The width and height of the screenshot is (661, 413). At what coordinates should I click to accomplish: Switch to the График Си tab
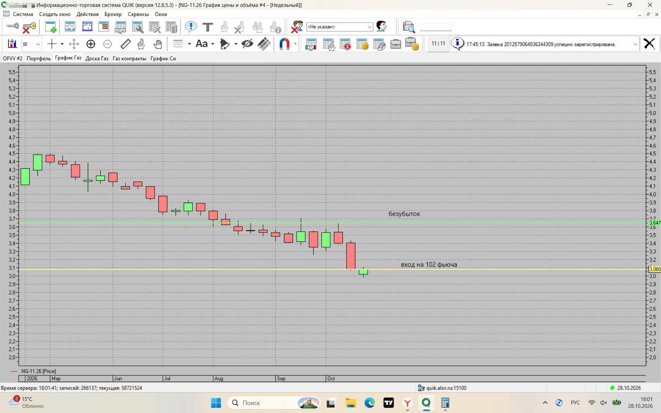click(163, 59)
